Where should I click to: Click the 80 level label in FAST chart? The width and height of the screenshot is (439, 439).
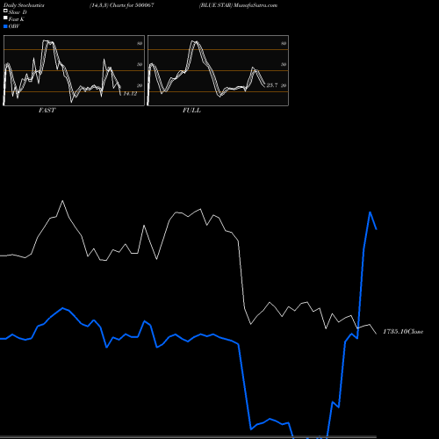pyautogui.click(x=140, y=43)
